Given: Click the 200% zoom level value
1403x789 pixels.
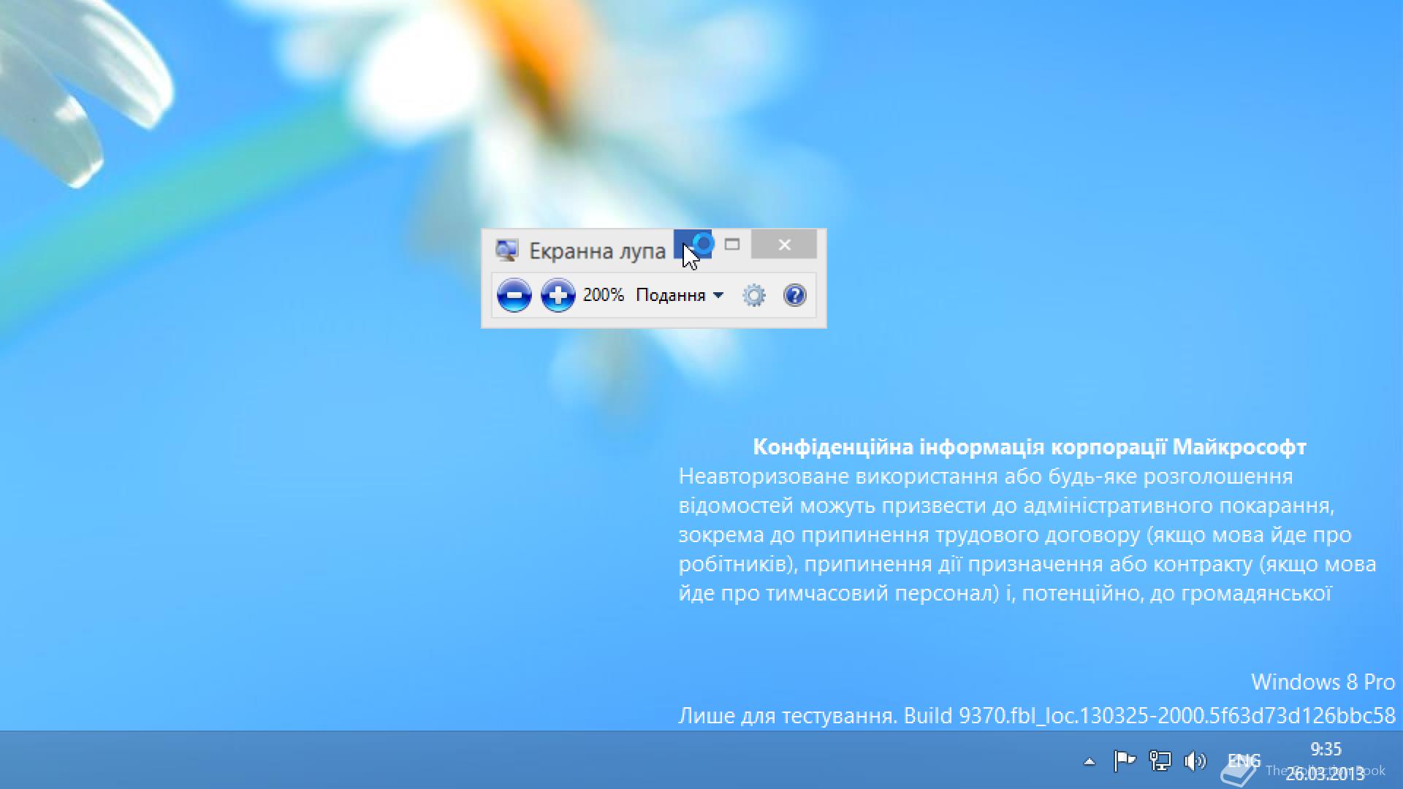Looking at the screenshot, I should pos(604,295).
